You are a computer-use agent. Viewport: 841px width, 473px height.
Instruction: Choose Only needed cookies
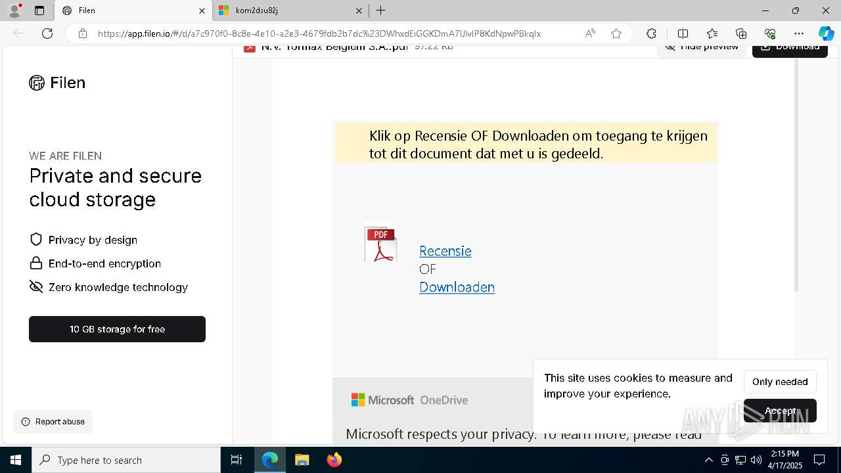[x=780, y=382]
